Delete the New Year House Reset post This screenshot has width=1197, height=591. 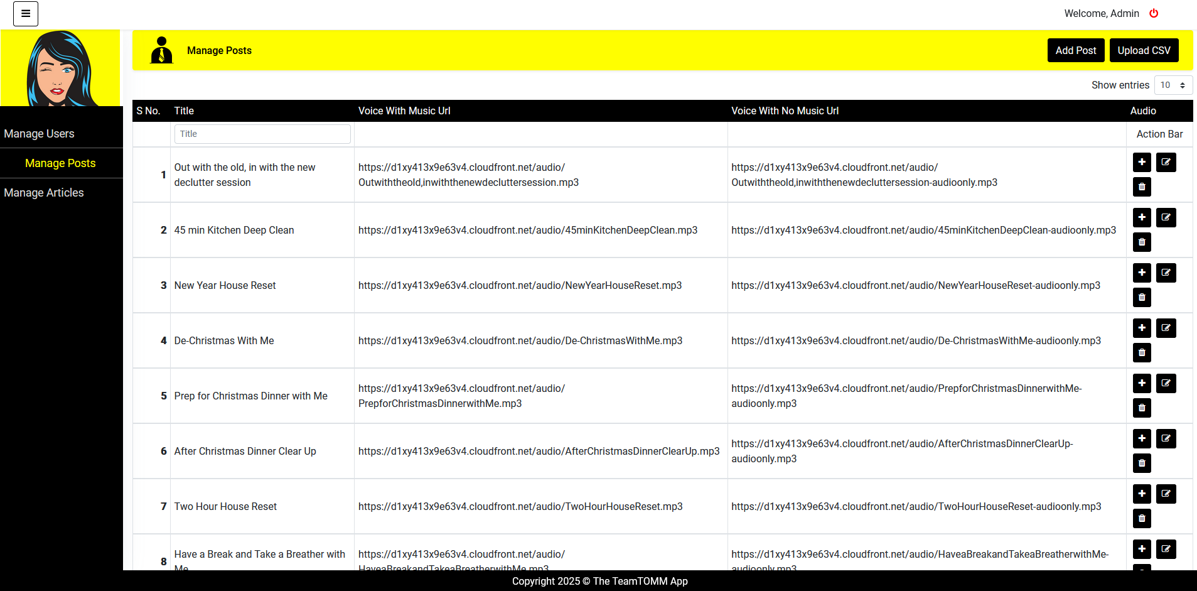pyautogui.click(x=1142, y=297)
